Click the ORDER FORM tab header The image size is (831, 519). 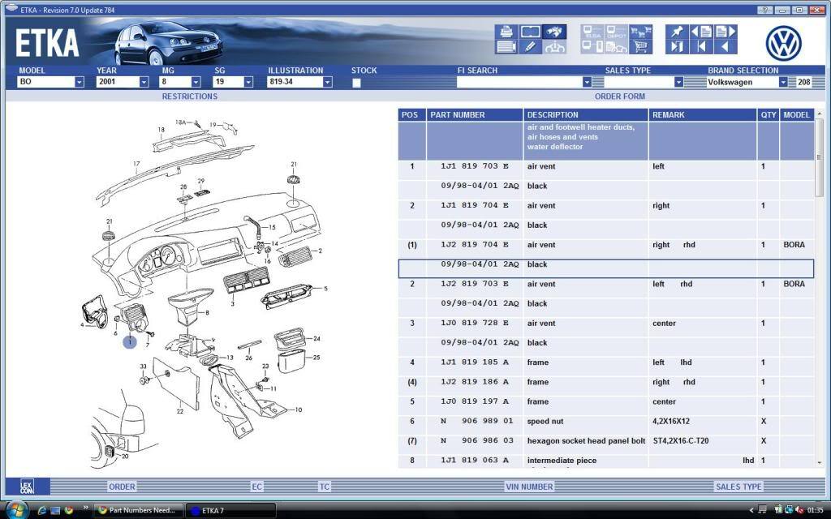(x=619, y=97)
